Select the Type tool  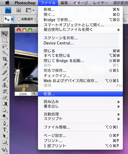click(5, 130)
